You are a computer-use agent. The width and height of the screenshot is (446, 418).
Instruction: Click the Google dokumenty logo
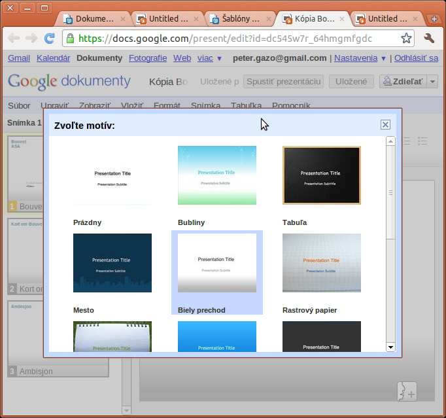69,81
